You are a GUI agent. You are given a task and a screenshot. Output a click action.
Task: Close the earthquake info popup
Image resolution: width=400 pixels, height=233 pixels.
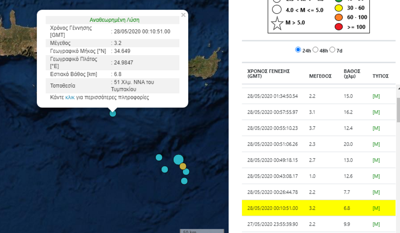(x=183, y=15)
